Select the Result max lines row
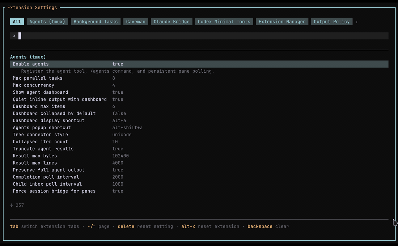Image resolution: width=398 pixels, height=246 pixels. (x=199, y=163)
